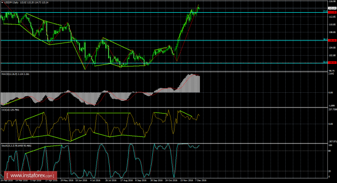Click the 19 May 2016 date marker

(66, 180)
